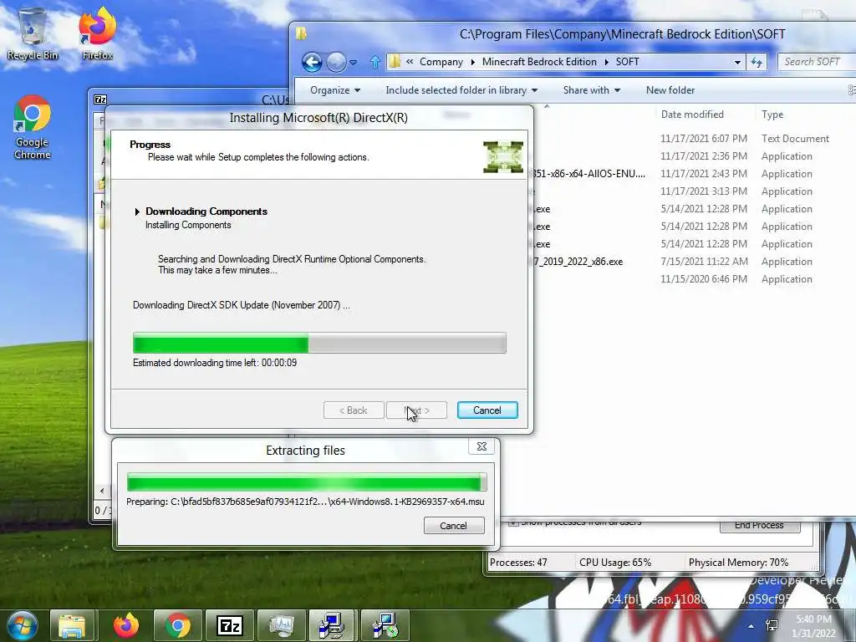This screenshot has width=856, height=642.
Task: Expand the arrow after Company in breadcrumb
Action: [x=473, y=62]
